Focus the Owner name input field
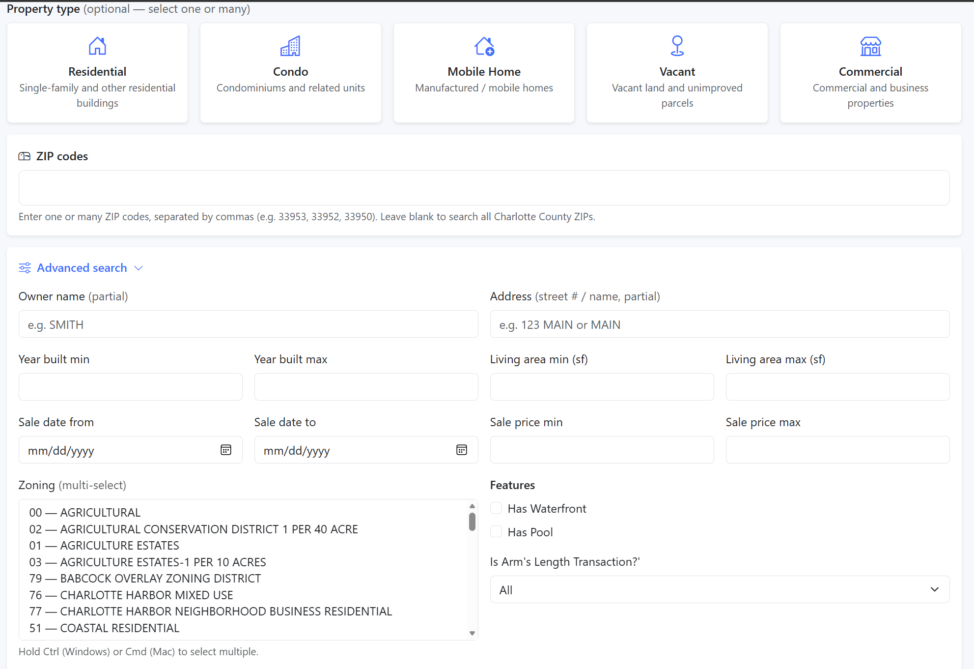 pyautogui.click(x=248, y=324)
